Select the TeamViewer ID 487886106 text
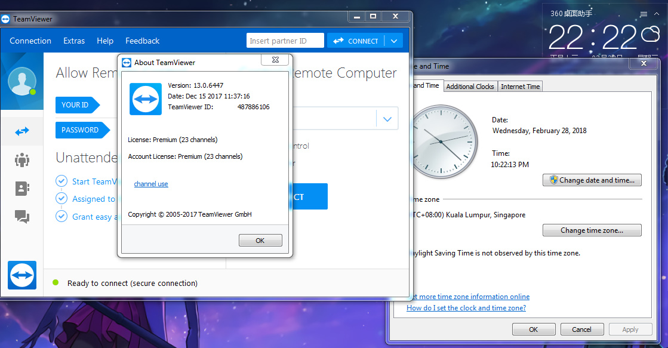 point(254,107)
